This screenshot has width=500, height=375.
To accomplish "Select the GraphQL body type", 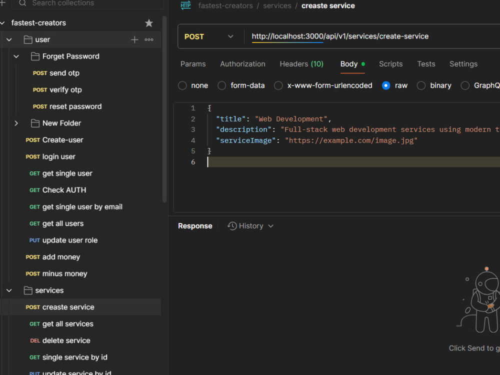I will 465,85.
